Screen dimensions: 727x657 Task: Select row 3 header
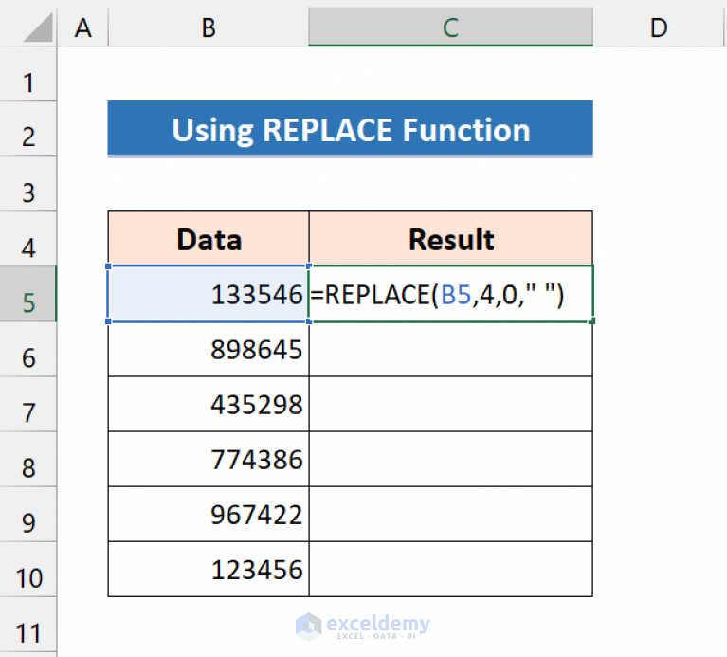click(28, 184)
